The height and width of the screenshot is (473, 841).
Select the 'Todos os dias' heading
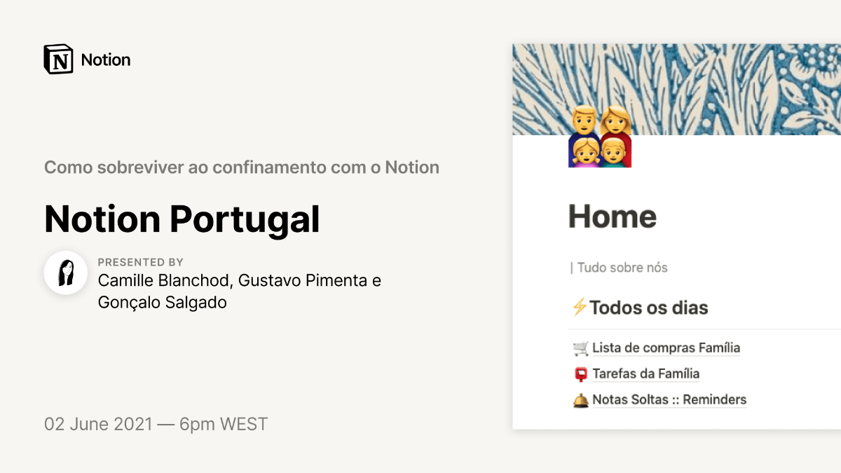click(649, 308)
